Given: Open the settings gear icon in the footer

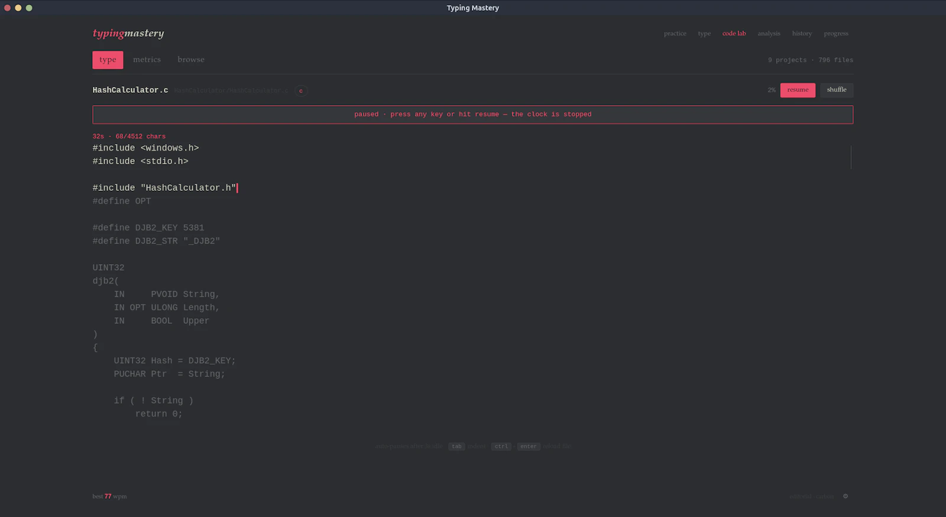Looking at the screenshot, I should click(x=845, y=496).
